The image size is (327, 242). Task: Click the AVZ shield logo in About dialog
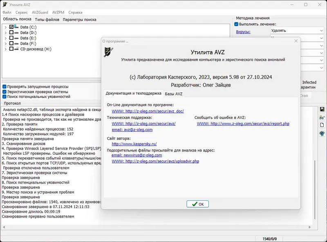[x=108, y=52]
